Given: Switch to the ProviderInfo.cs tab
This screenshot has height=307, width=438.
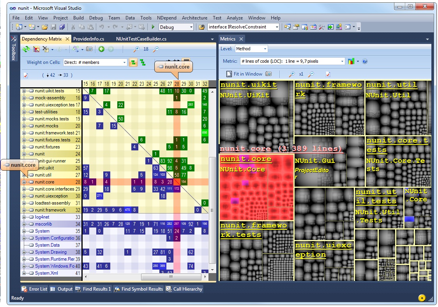Looking at the screenshot, I should pos(88,39).
